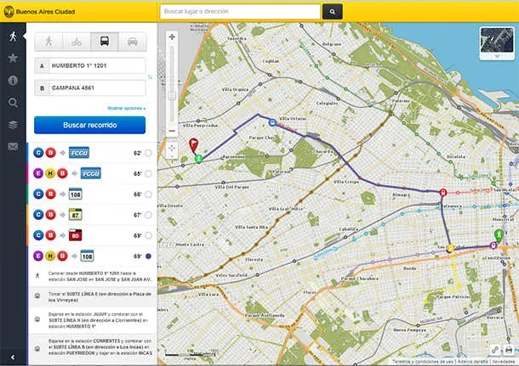
Task: Open the info icon in sidebar
Action: [x=13, y=81]
